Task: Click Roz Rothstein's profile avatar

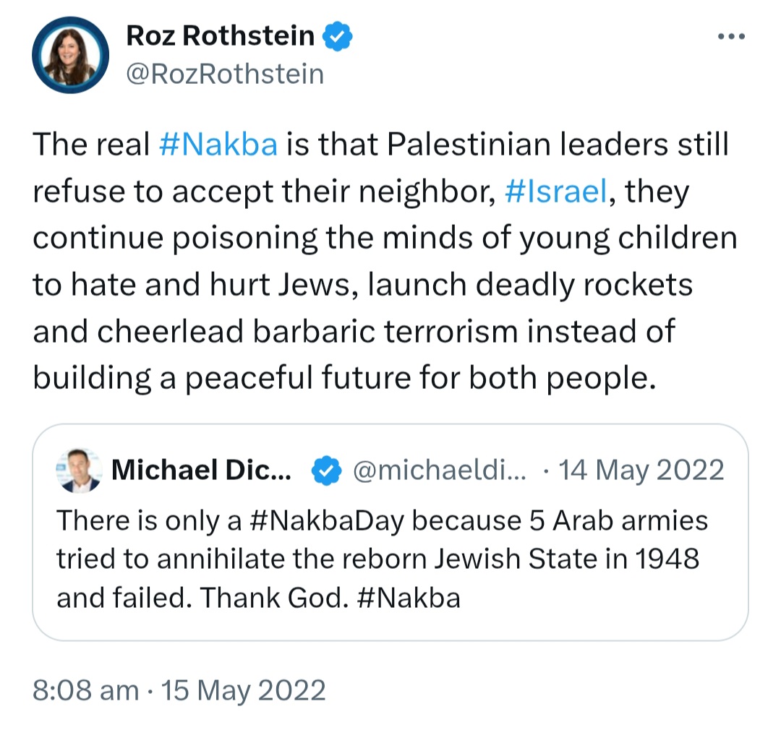Action: point(71,55)
